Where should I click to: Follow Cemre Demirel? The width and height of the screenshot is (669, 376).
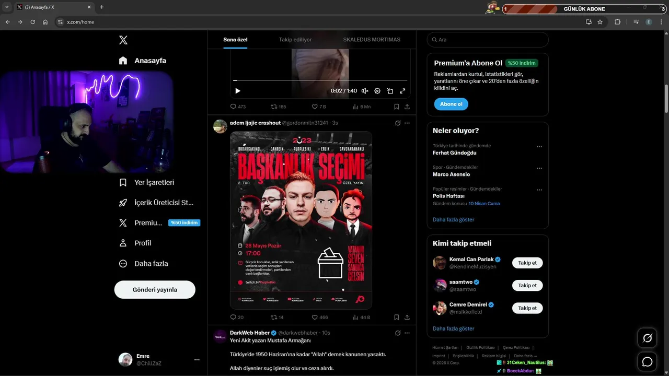[x=527, y=308]
